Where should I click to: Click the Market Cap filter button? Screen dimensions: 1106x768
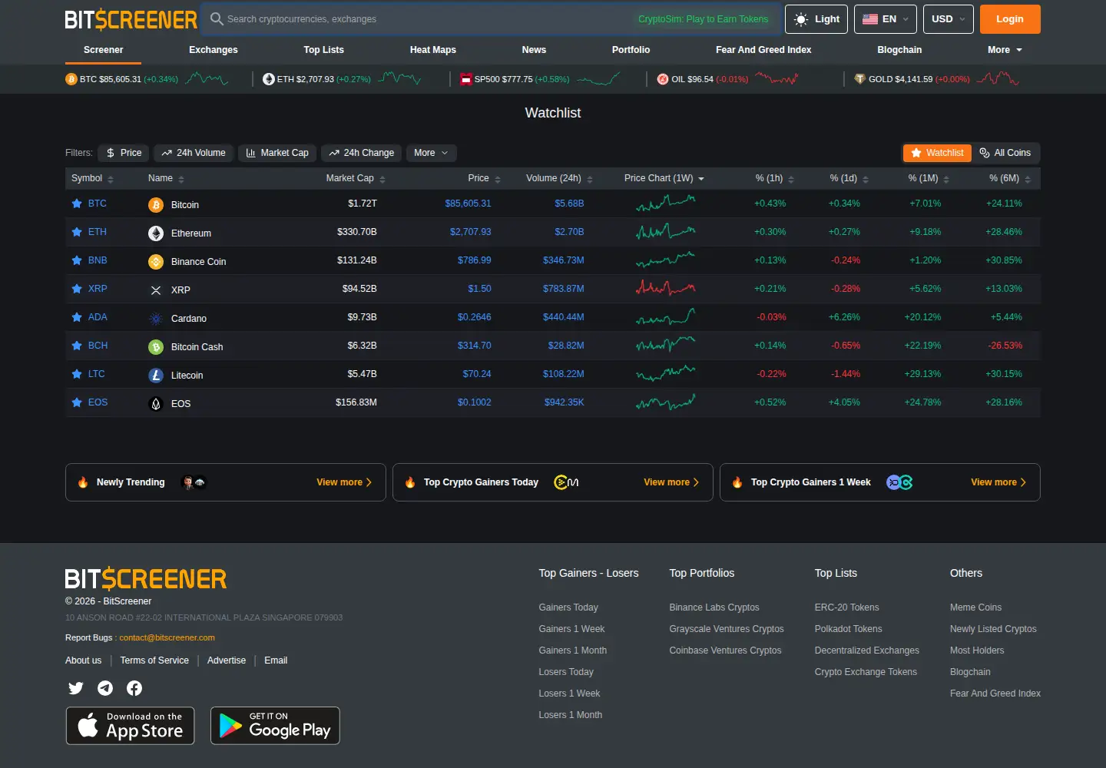click(x=277, y=153)
